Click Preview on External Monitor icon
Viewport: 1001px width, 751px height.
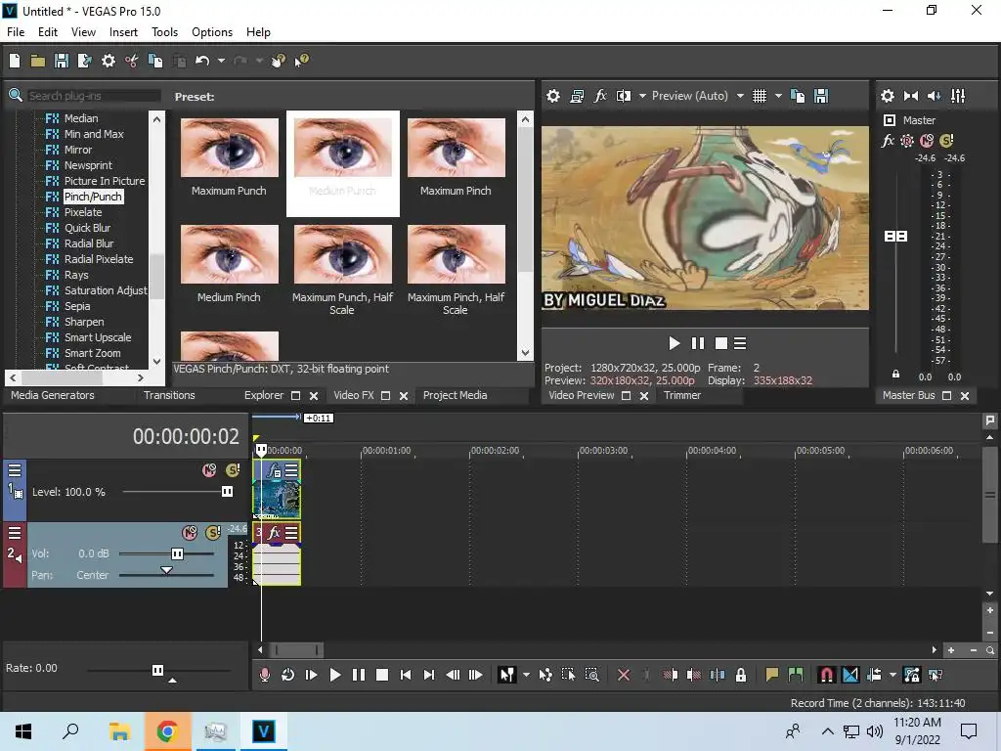(577, 96)
